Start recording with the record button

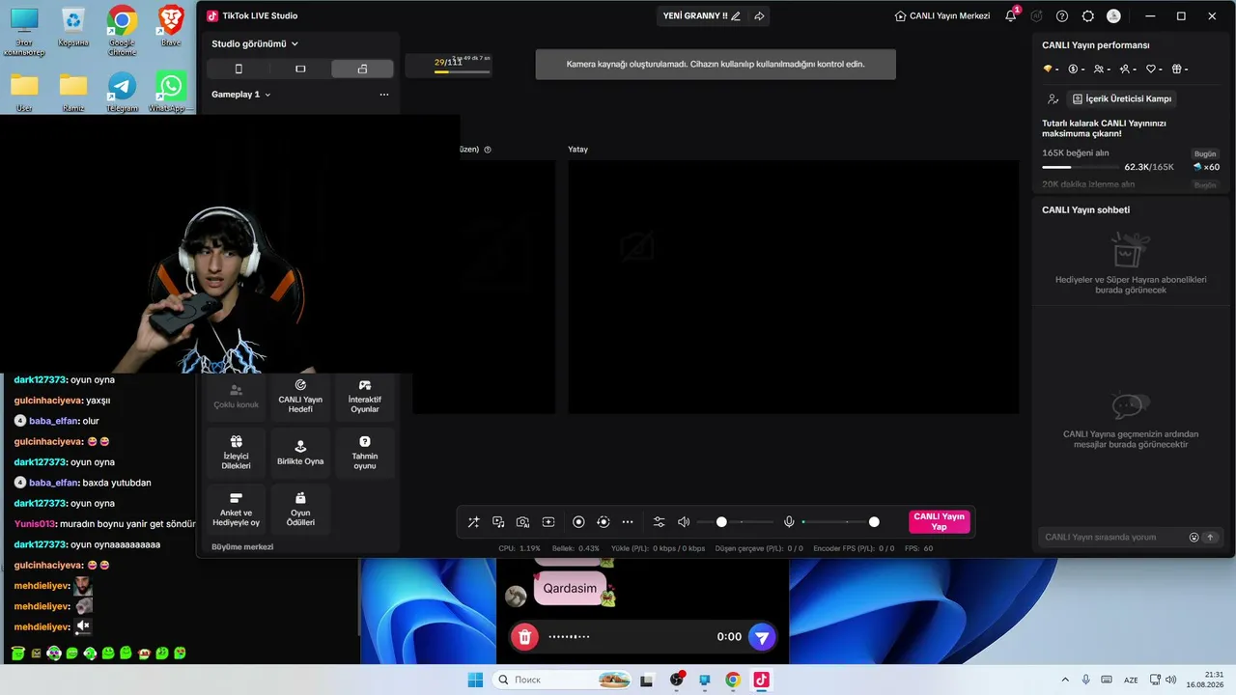(x=578, y=522)
